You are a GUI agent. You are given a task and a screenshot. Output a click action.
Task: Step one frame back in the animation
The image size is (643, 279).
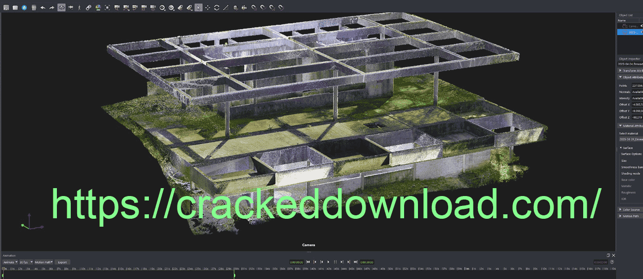click(321, 262)
